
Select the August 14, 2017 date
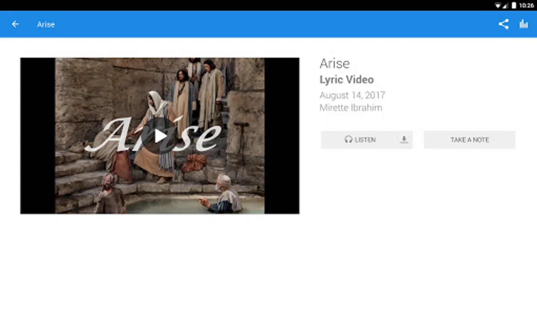pyautogui.click(x=352, y=95)
